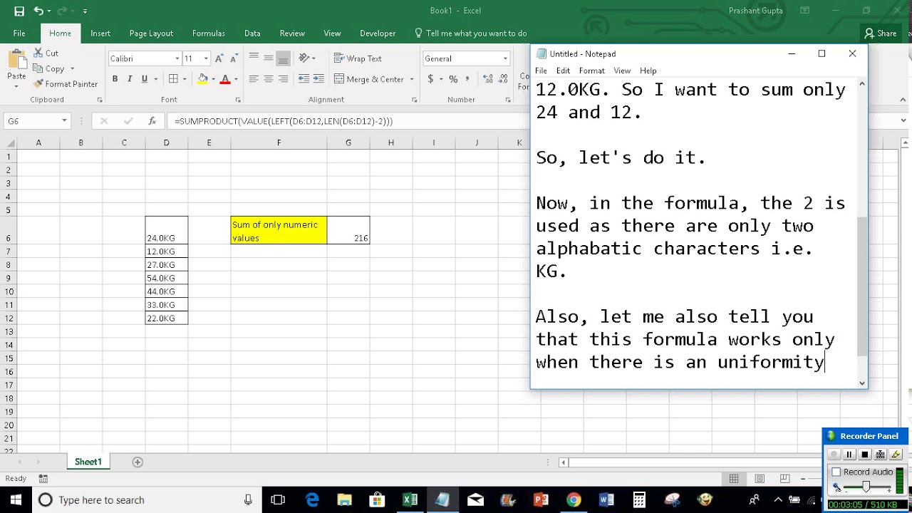
Task: Enable the Record Audio checkbox
Action: pyautogui.click(x=836, y=472)
